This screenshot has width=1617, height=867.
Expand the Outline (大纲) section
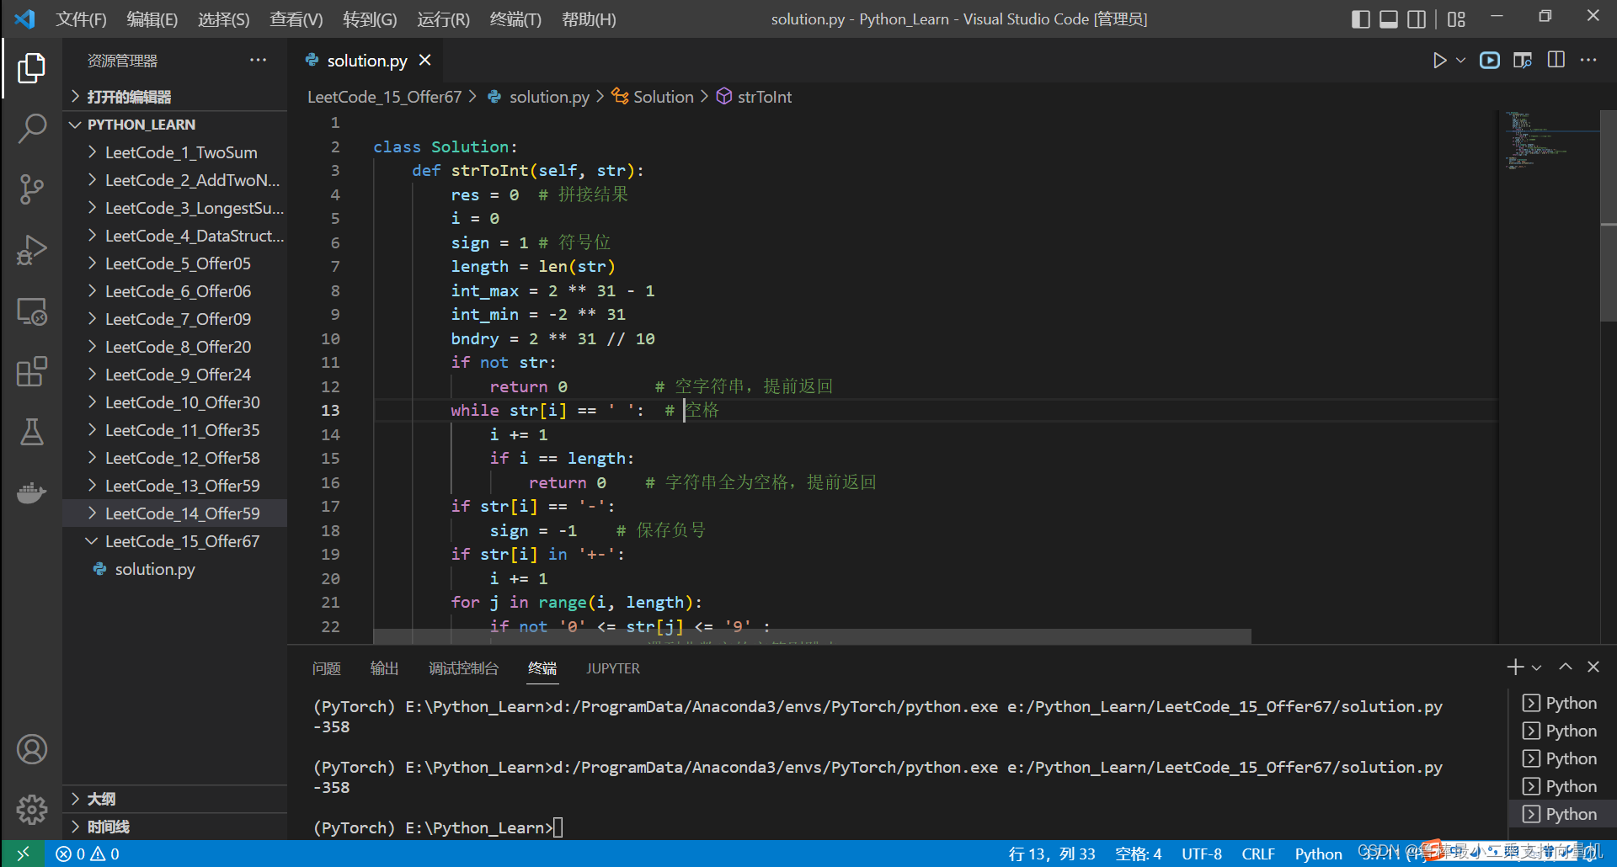(x=175, y=799)
